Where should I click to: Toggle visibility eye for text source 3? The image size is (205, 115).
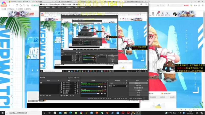[75, 89]
